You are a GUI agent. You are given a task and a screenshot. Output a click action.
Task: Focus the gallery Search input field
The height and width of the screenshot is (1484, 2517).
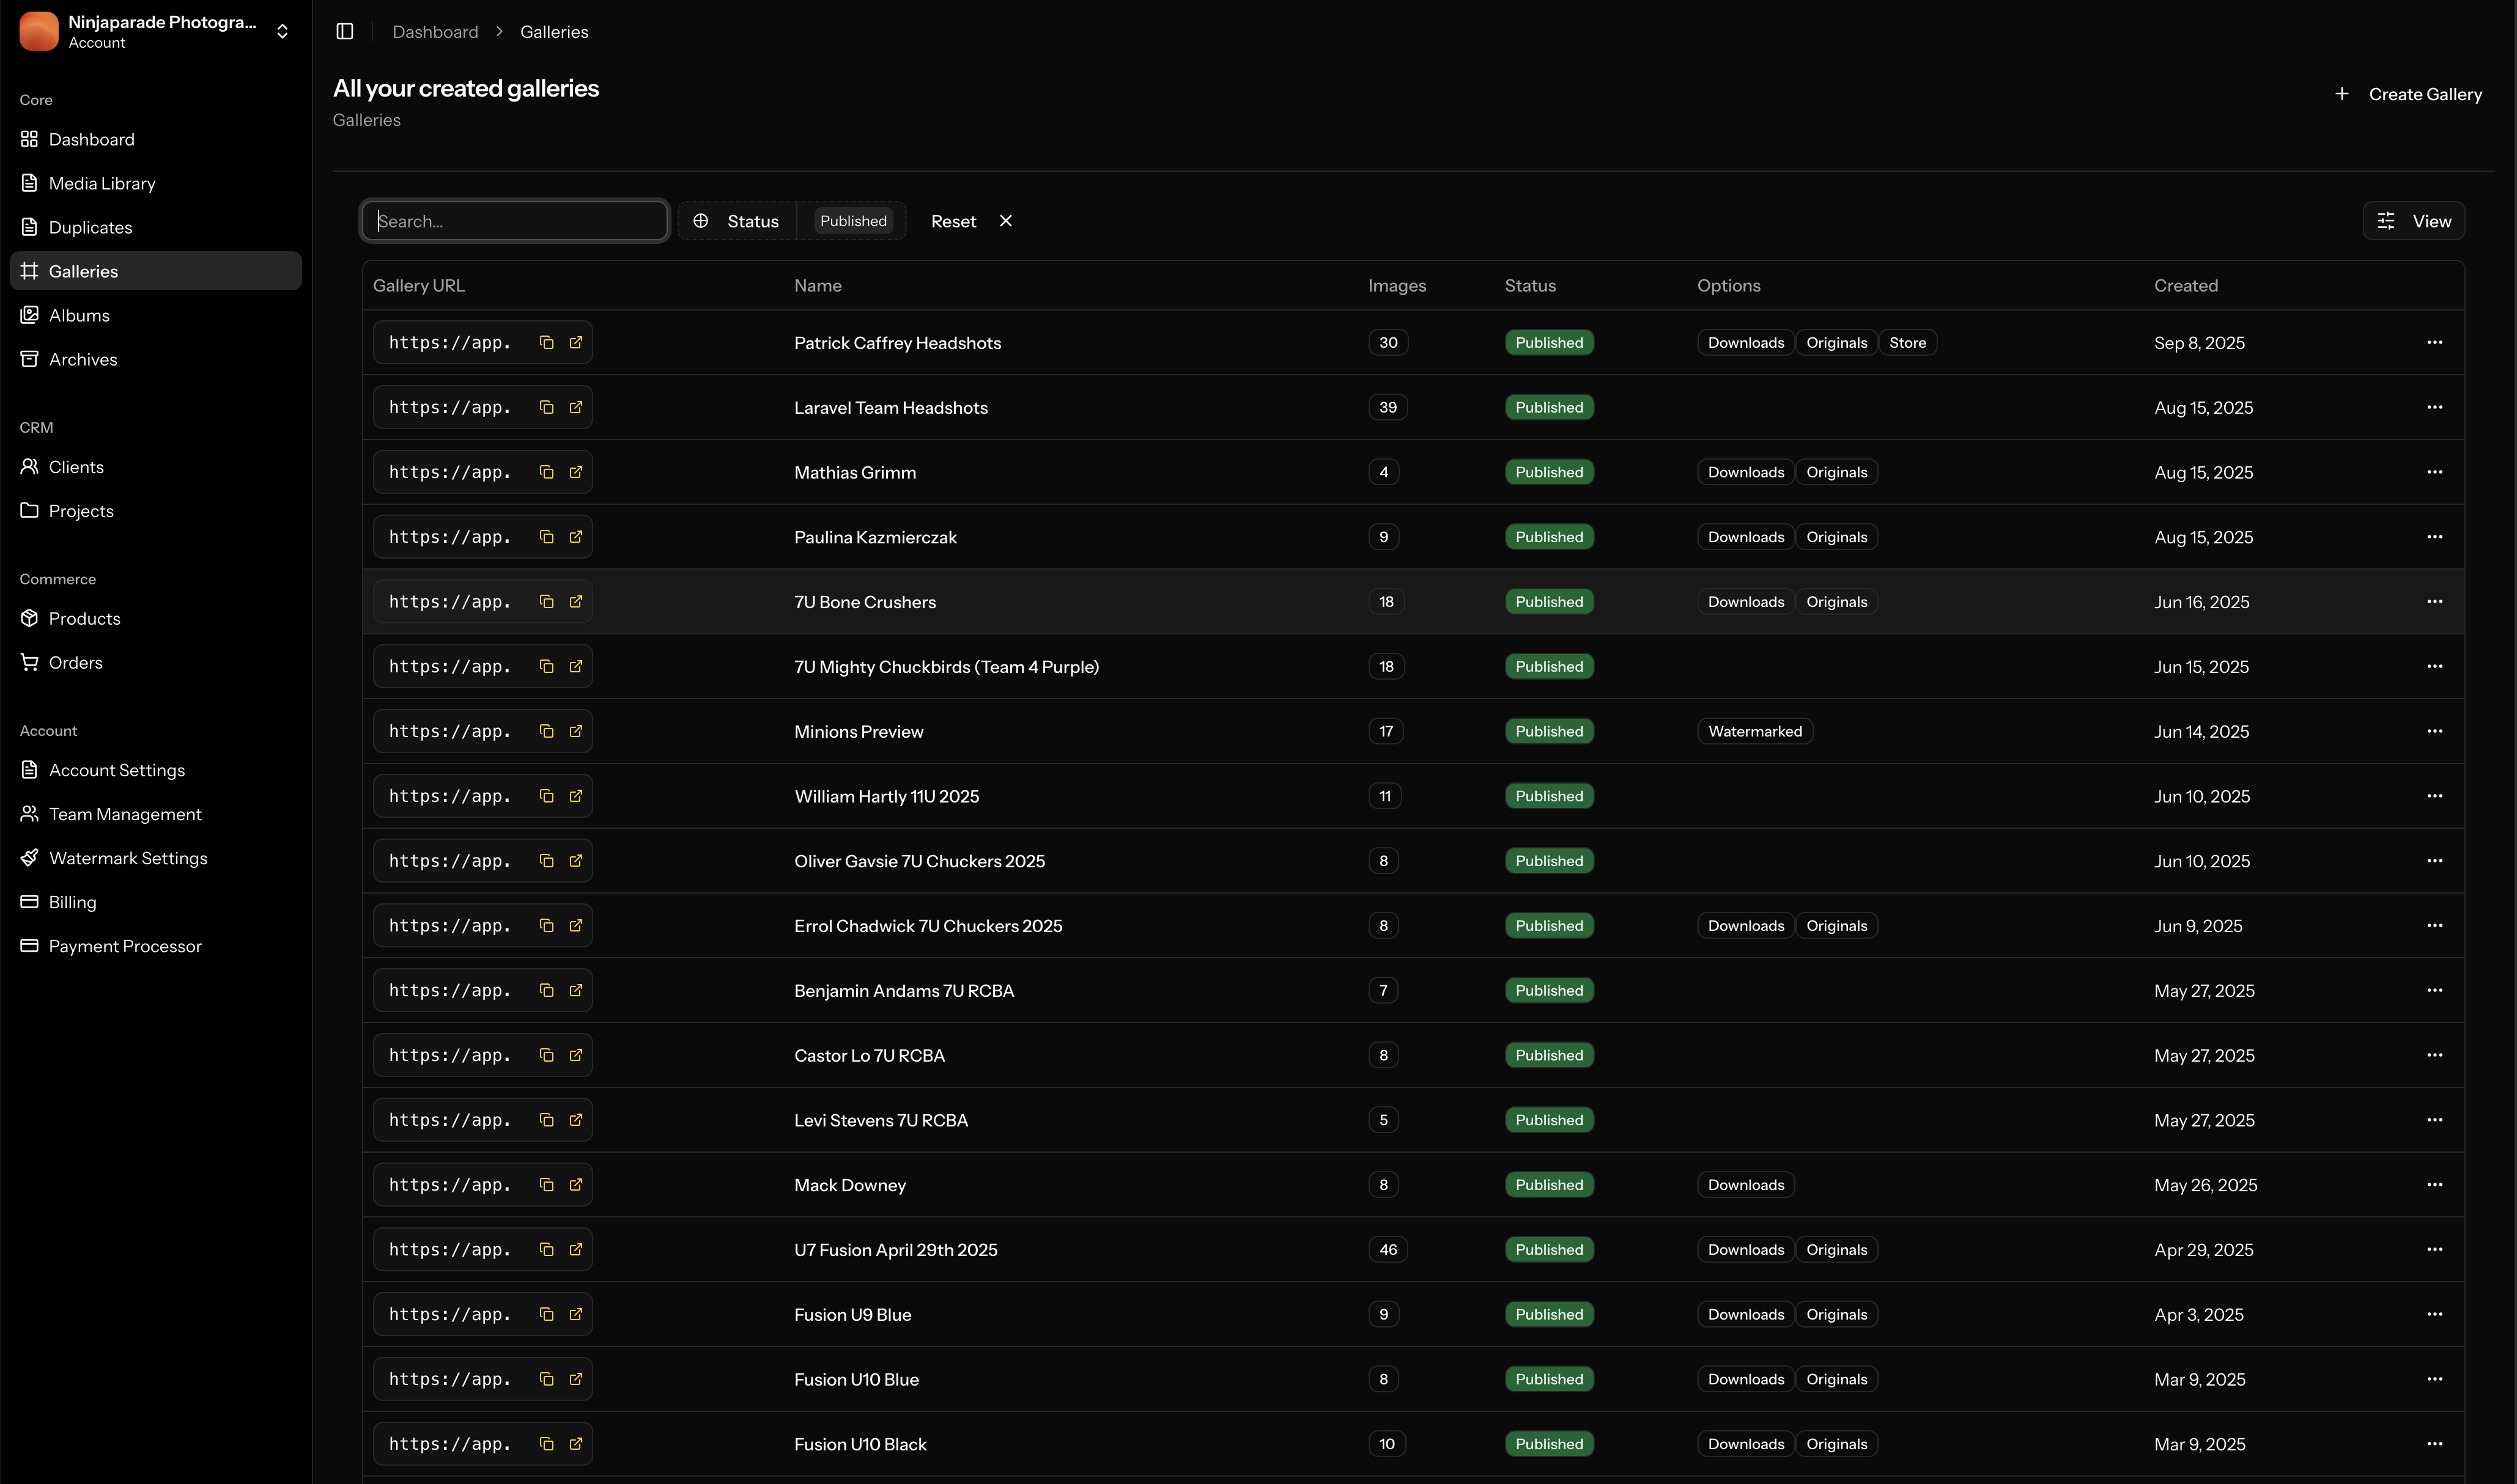click(x=516, y=221)
